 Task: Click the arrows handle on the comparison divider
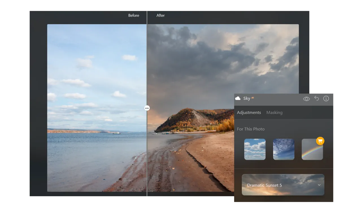tap(147, 108)
